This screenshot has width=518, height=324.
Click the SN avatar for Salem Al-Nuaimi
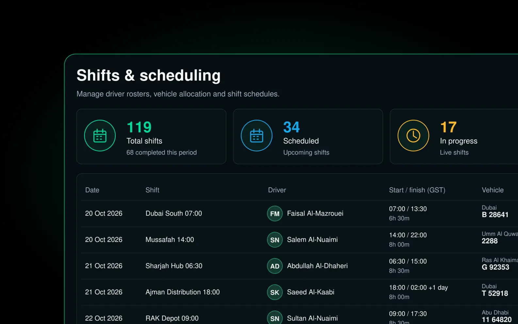tap(275, 240)
